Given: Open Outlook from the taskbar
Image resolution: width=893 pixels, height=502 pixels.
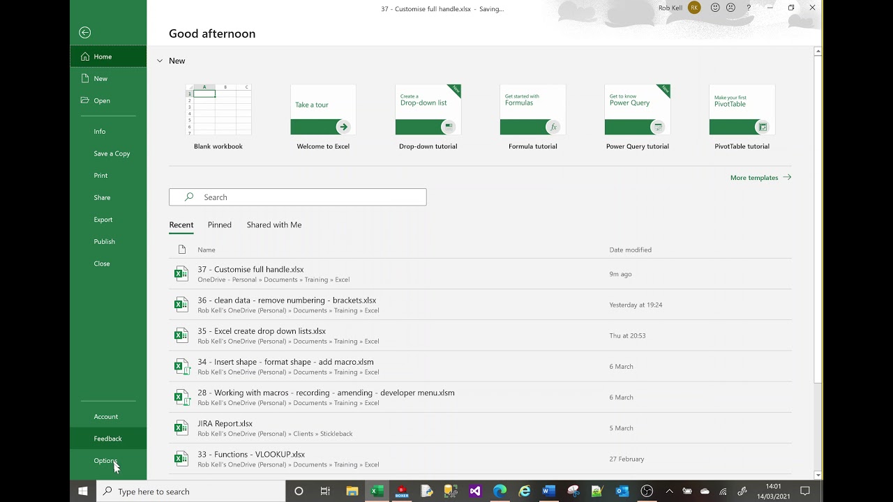Looking at the screenshot, I should (622, 491).
